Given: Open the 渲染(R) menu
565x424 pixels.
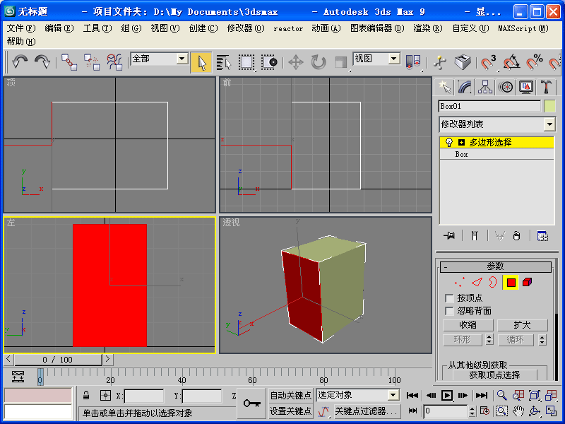Looking at the screenshot, I should tap(427, 28).
